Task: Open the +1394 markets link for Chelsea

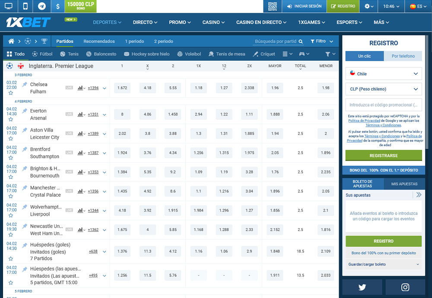Action: [x=93, y=88]
